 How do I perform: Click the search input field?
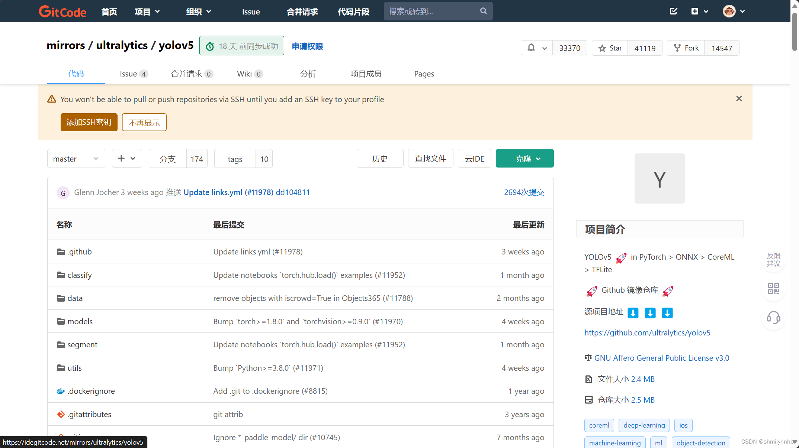tap(438, 11)
